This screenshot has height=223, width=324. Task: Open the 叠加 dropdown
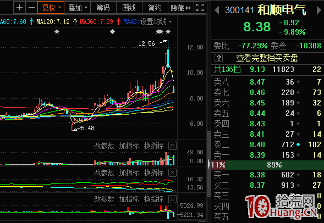(78, 8)
